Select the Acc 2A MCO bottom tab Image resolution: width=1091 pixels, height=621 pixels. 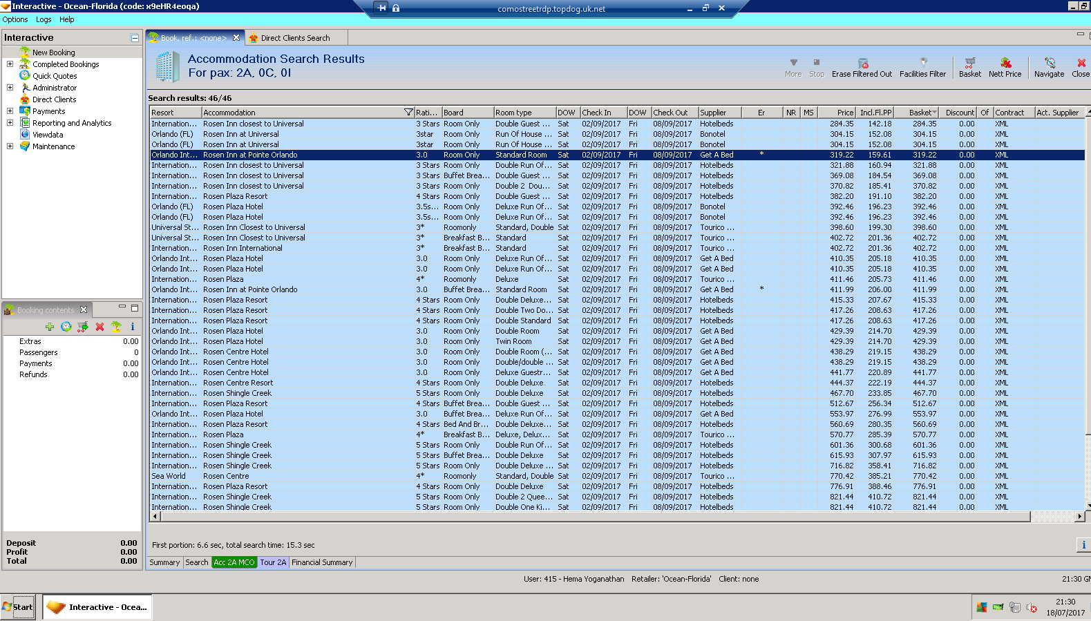pos(234,562)
